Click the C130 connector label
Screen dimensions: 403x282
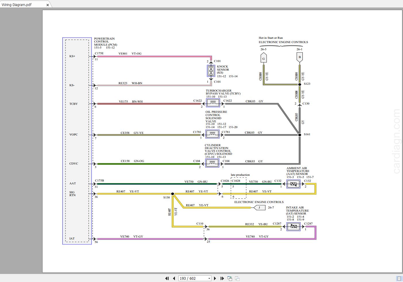pos(306,104)
